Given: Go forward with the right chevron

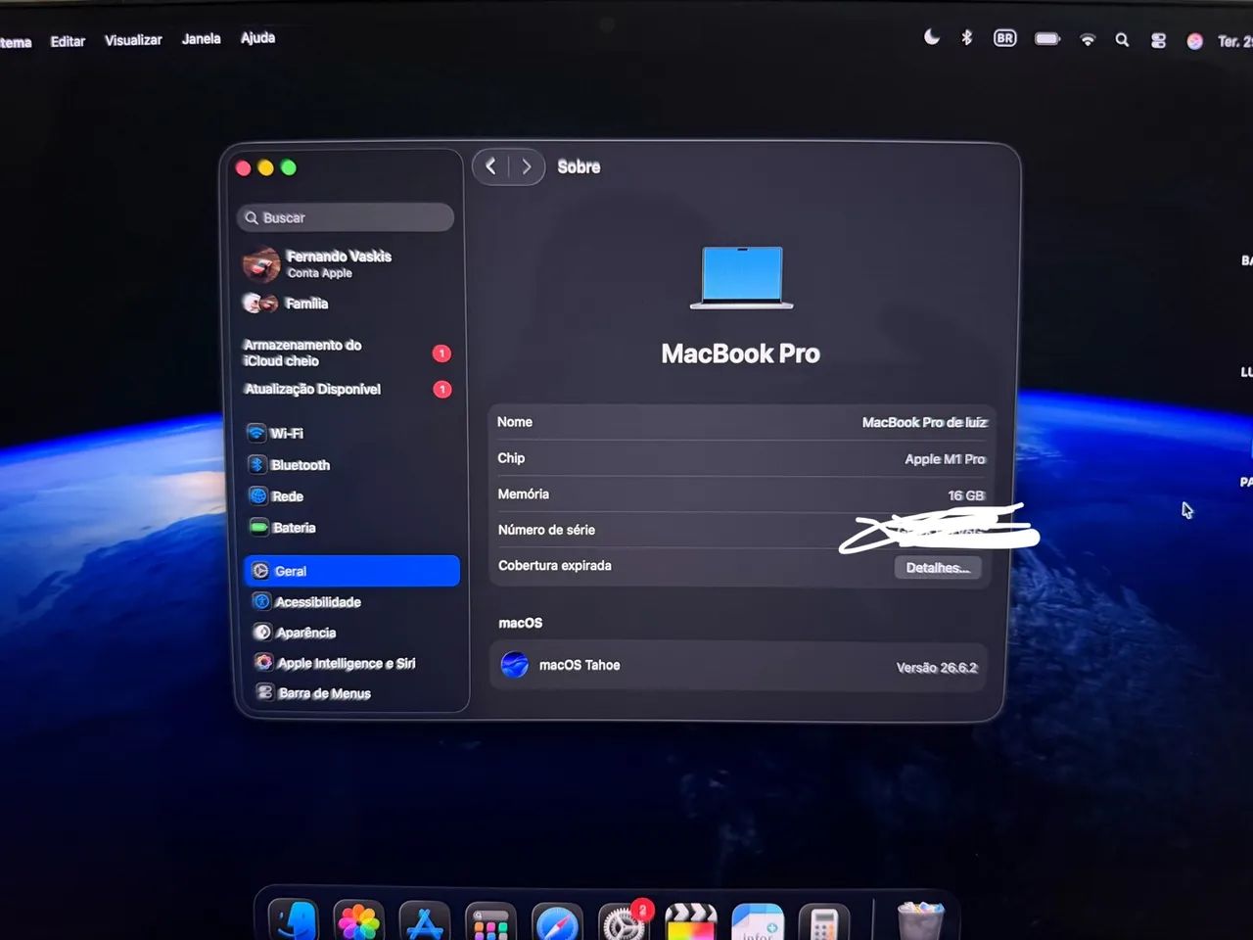Looking at the screenshot, I should [x=526, y=166].
